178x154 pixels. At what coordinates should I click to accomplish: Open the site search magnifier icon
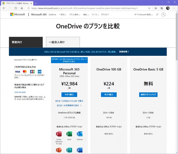[x=157, y=14]
